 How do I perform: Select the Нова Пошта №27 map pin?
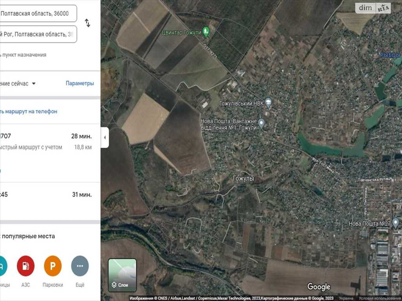pos(395,223)
